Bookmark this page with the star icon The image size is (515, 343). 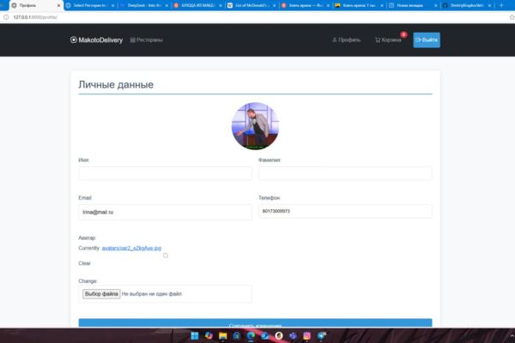pyautogui.click(x=512, y=17)
